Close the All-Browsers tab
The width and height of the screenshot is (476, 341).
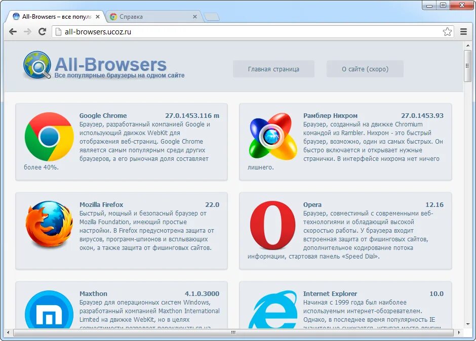(x=97, y=17)
